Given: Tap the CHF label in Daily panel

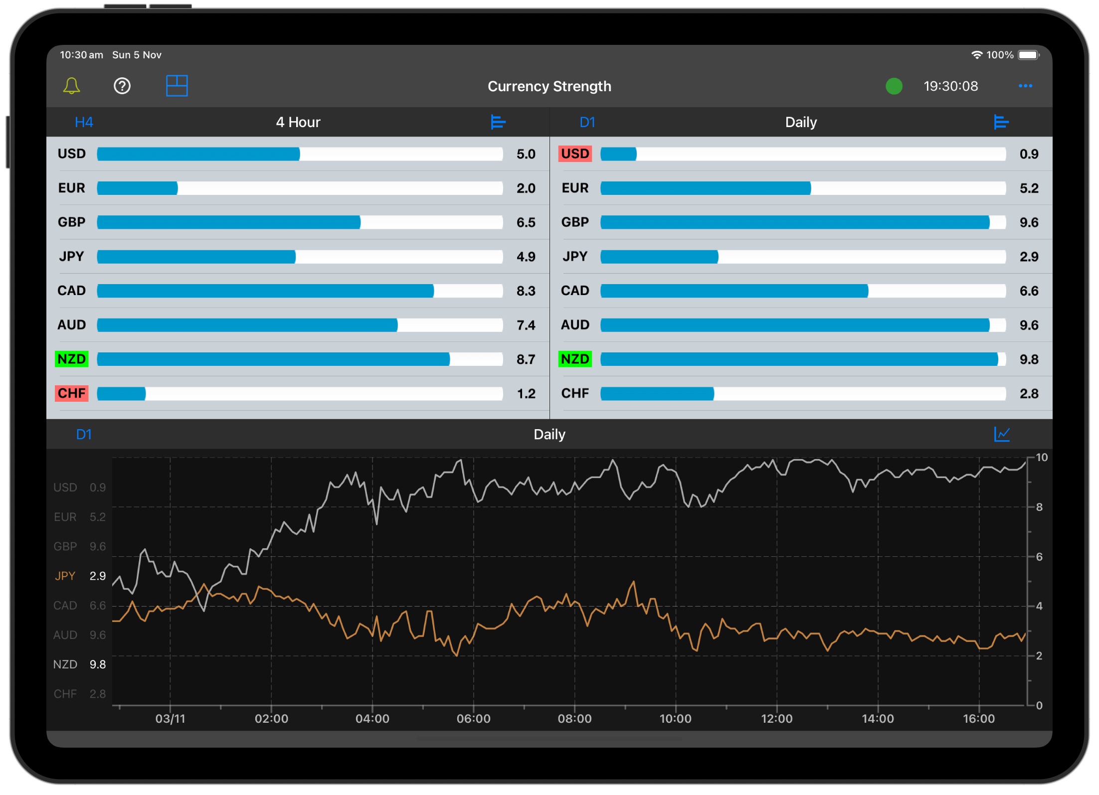Looking at the screenshot, I should pos(575,393).
